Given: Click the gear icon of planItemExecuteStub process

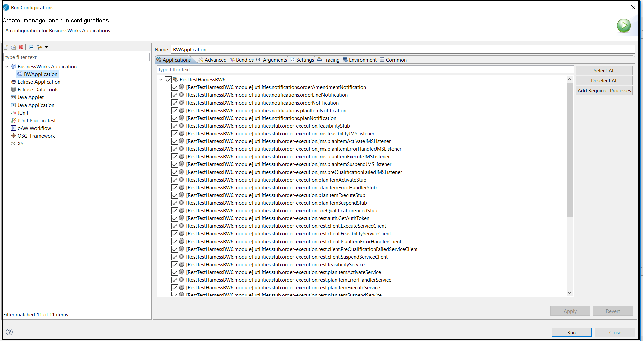Looking at the screenshot, I should click(x=182, y=195).
